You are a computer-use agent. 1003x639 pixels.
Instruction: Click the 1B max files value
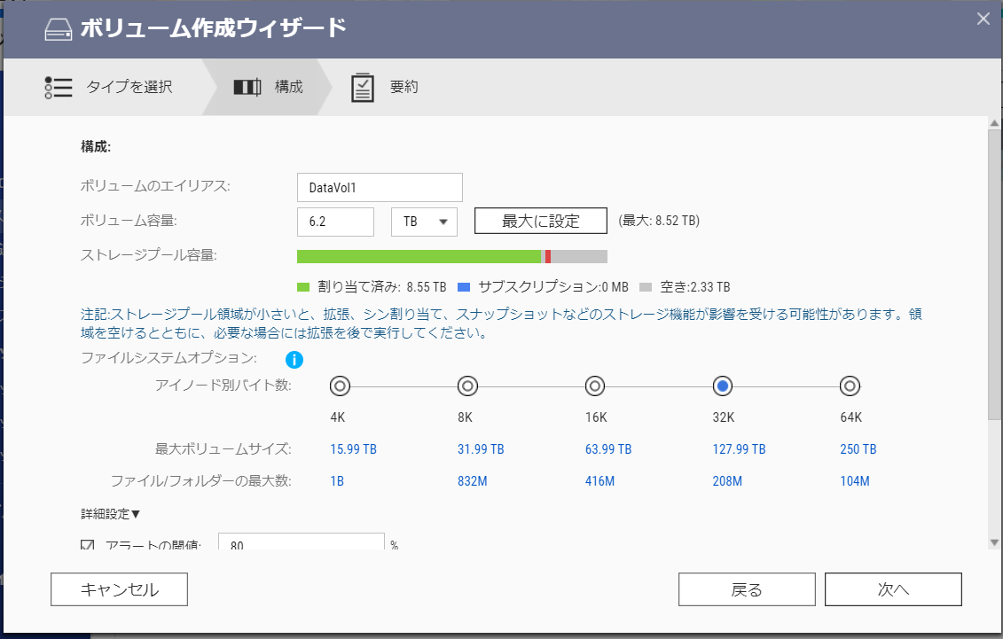[x=337, y=481]
